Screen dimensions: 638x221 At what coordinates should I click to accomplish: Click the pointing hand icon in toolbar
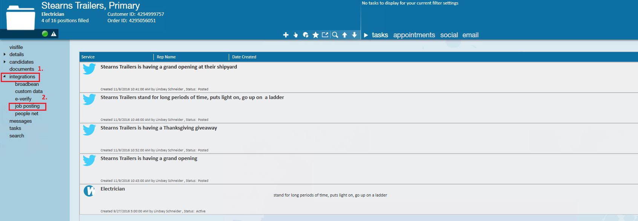tap(296, 35)
